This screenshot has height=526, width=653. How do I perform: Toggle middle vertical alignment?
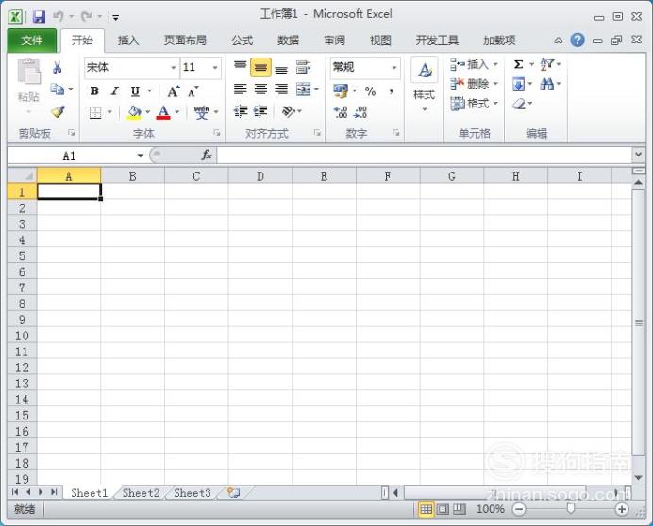[260, 67]
